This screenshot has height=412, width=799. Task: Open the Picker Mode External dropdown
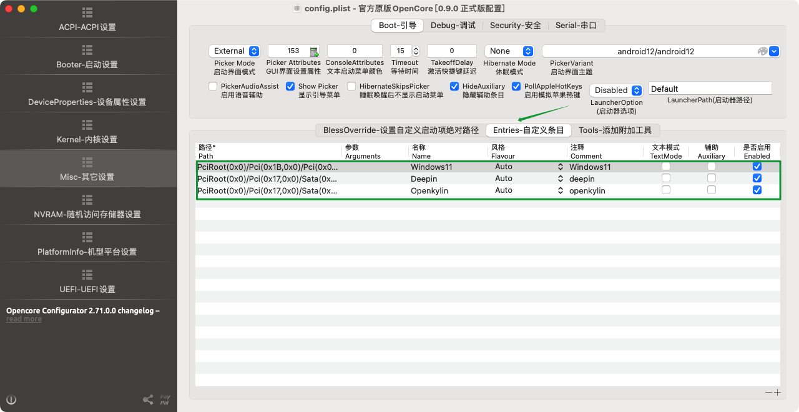235,51
